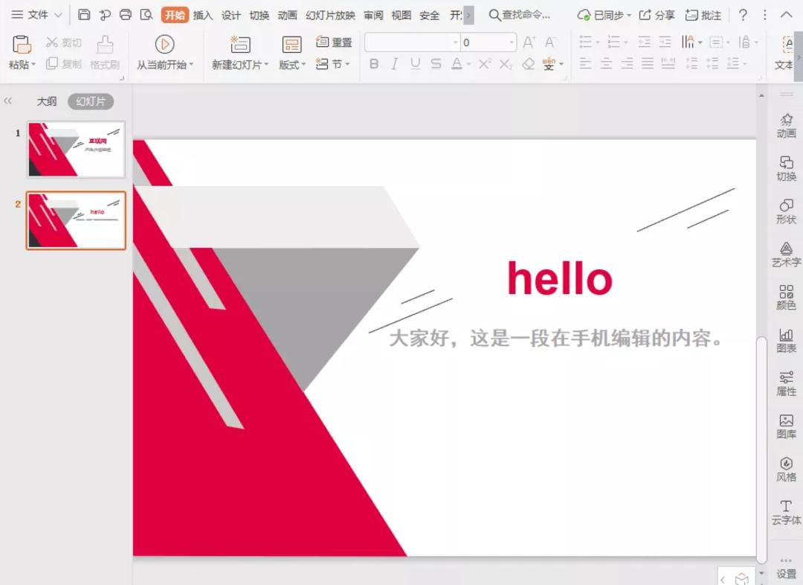
Task: Open the 图表 chart side panel
Action: (786, 340)
